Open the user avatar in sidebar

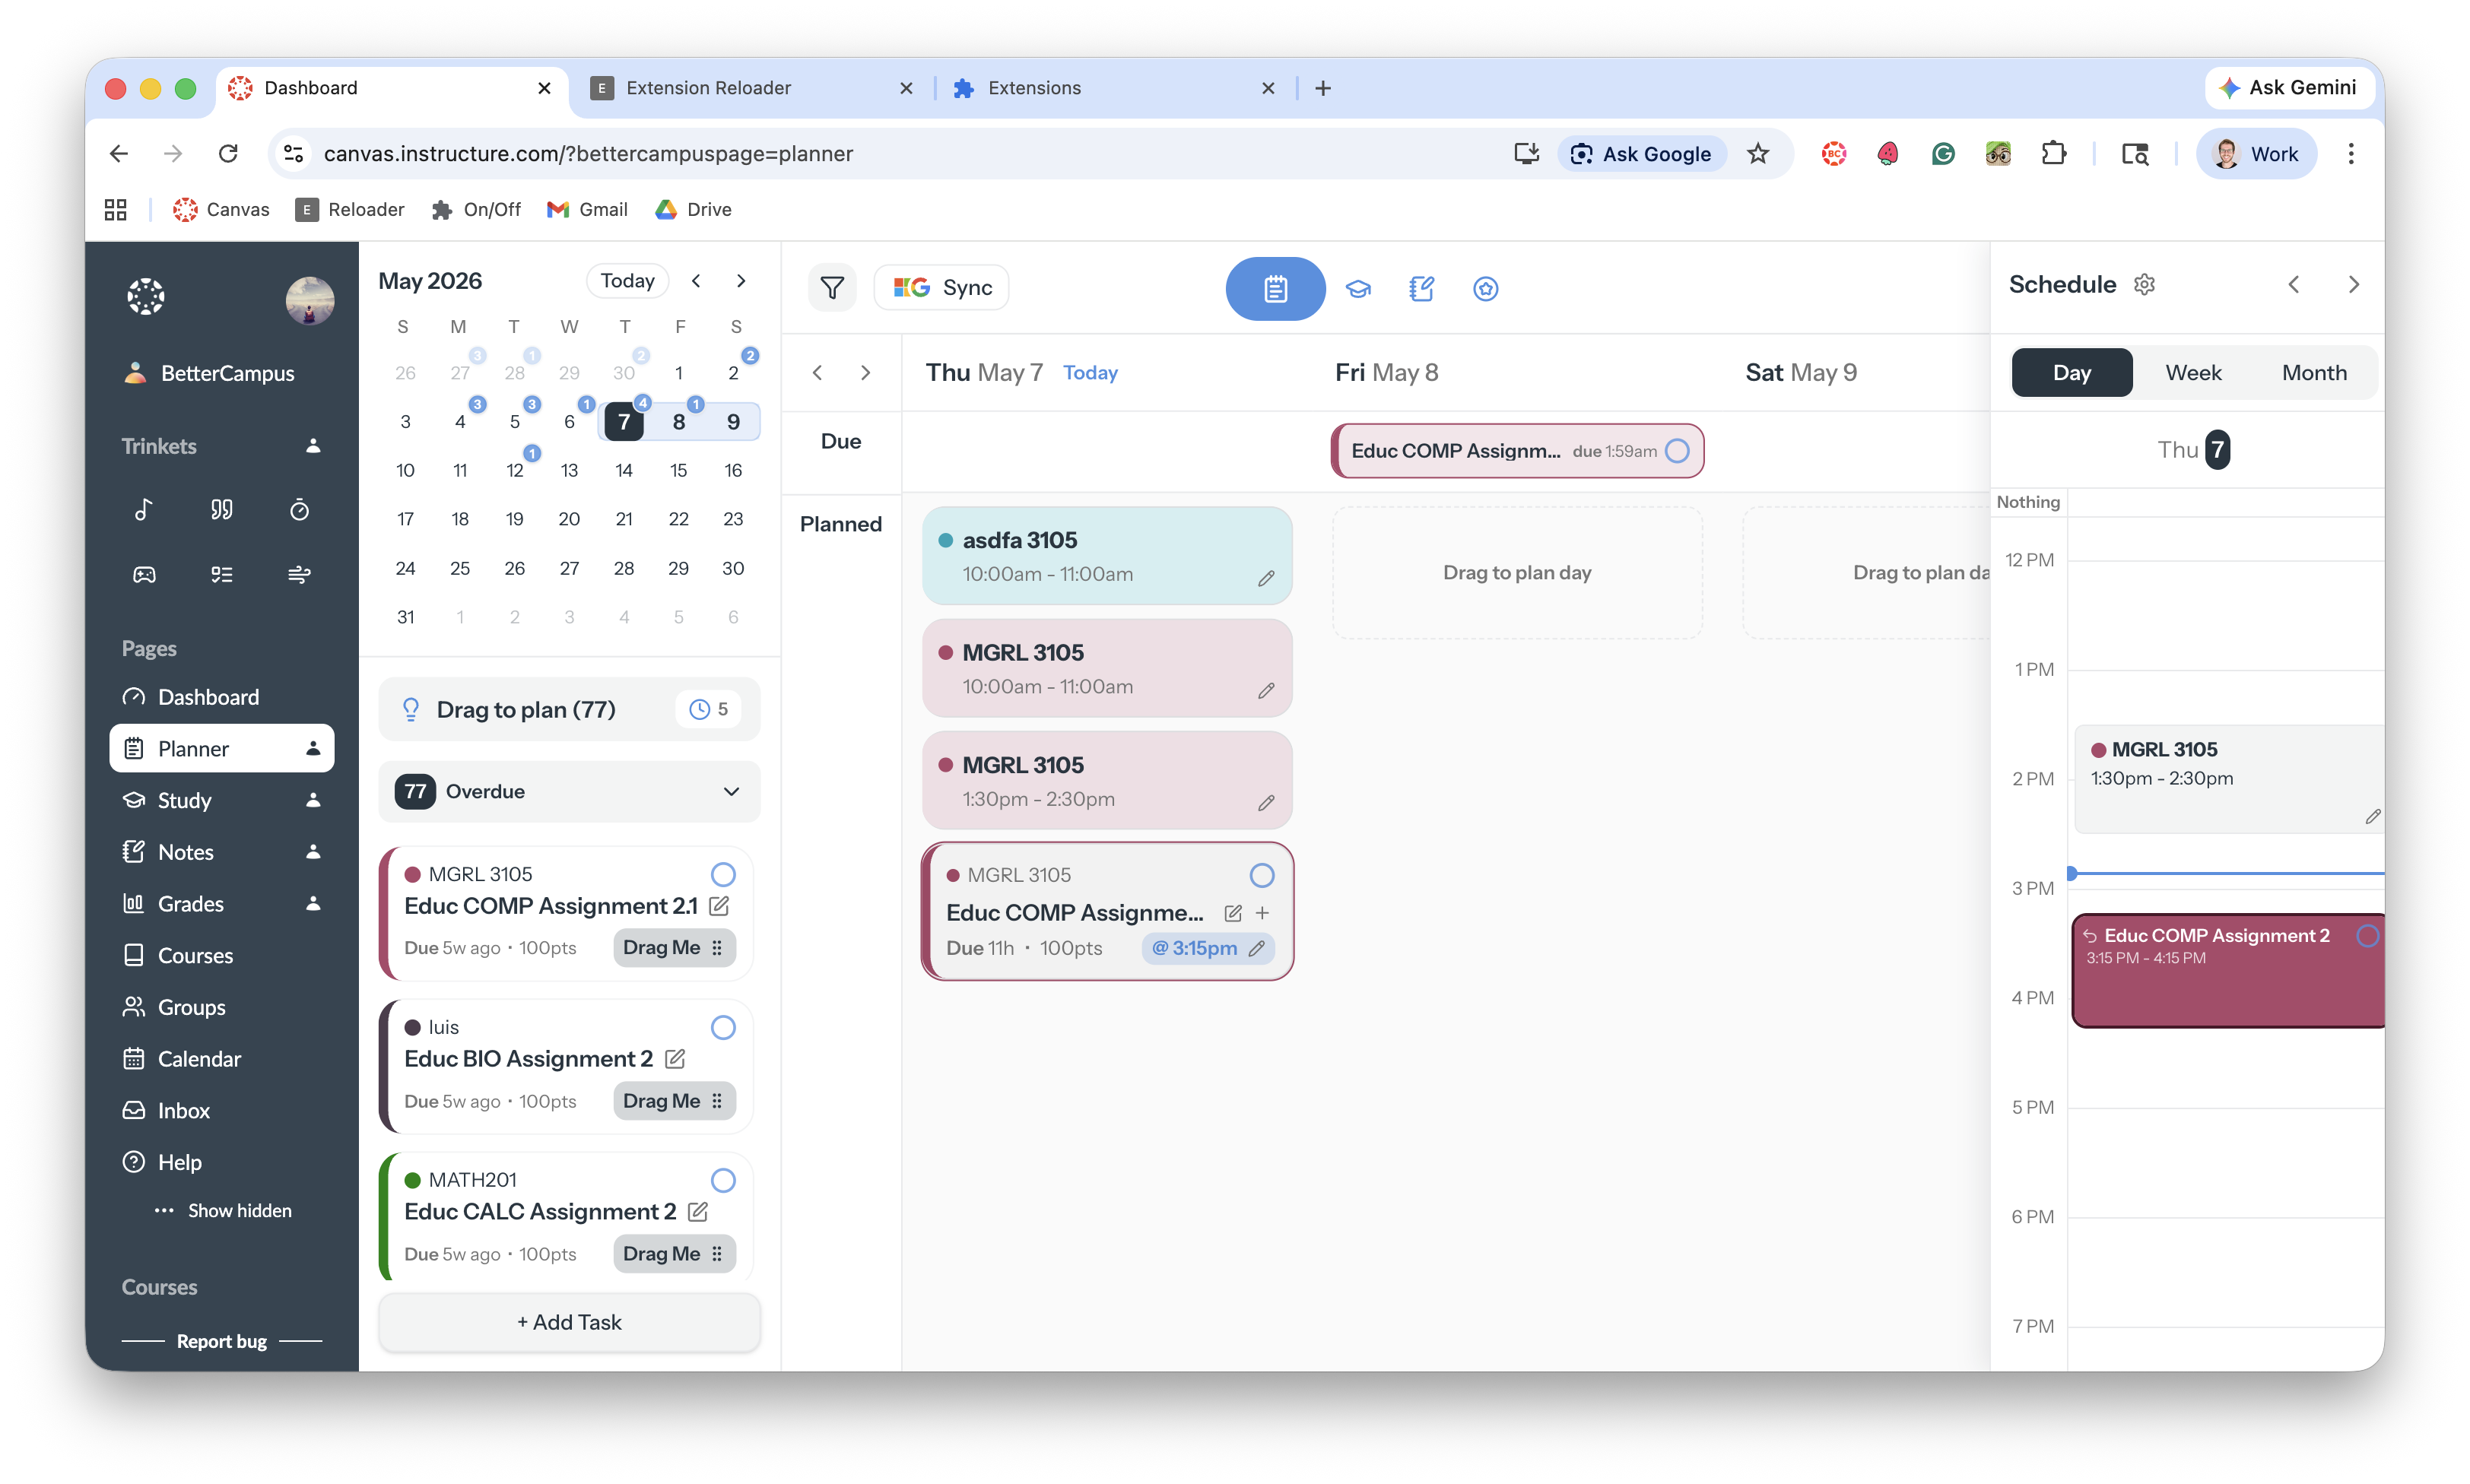[309, 300]
